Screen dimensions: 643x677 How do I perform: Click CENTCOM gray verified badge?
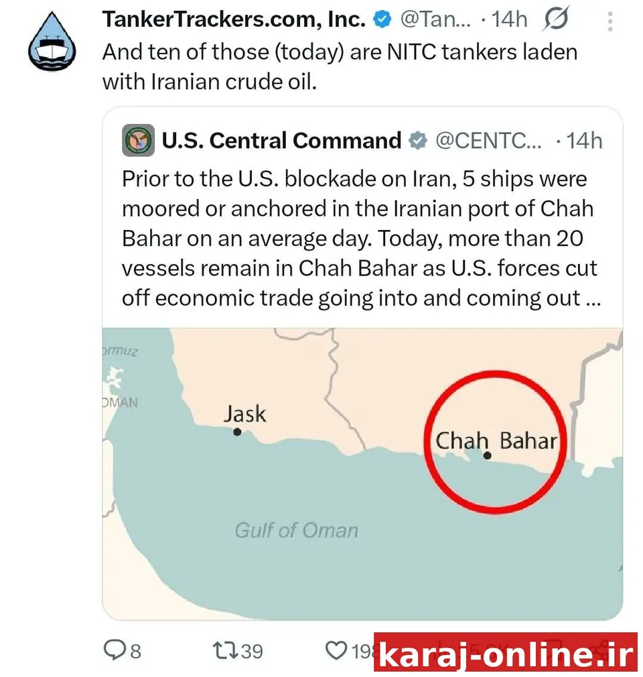418,141
